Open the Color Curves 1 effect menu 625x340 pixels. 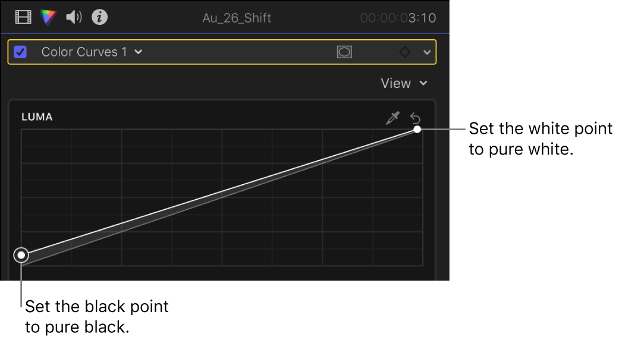pyautogui.click(x=92, y=52)
